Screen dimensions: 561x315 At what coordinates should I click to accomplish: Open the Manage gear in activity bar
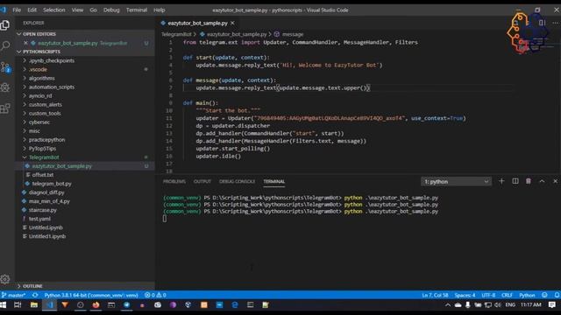coord(5,279)
